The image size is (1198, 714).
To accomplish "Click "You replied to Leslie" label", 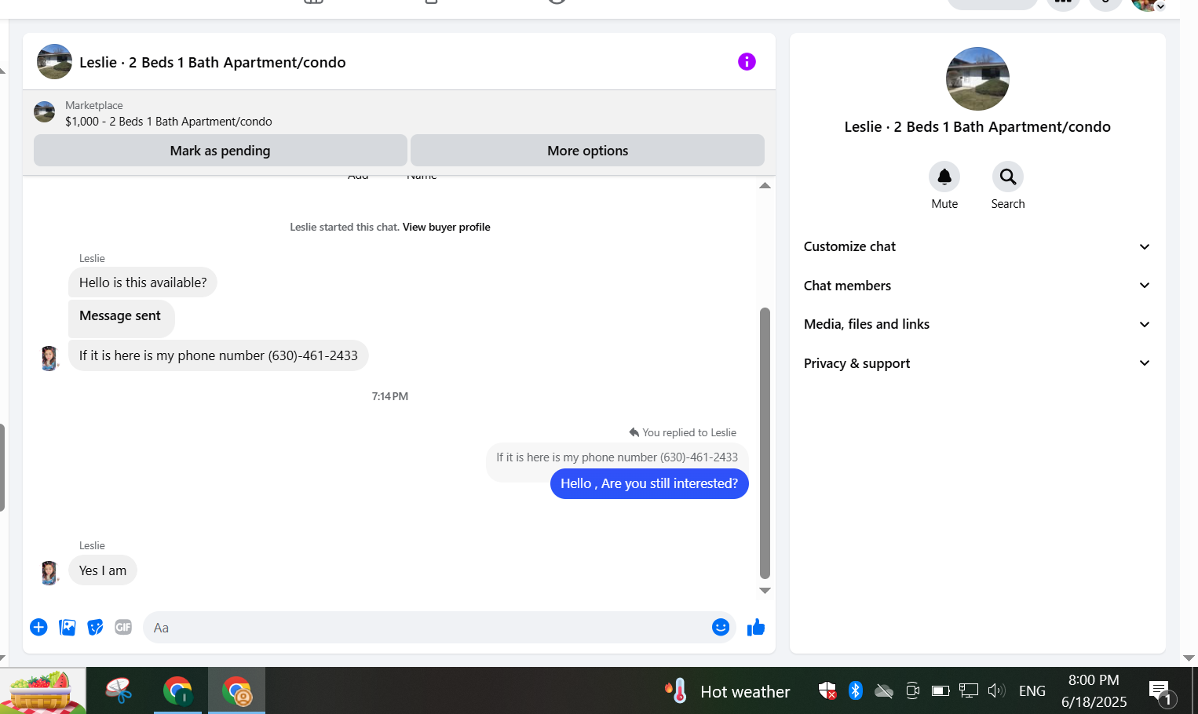I will click(683, 432).
